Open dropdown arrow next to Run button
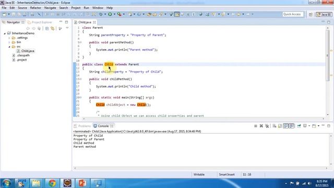The image size is (334, 188). (x=114, y=14)
